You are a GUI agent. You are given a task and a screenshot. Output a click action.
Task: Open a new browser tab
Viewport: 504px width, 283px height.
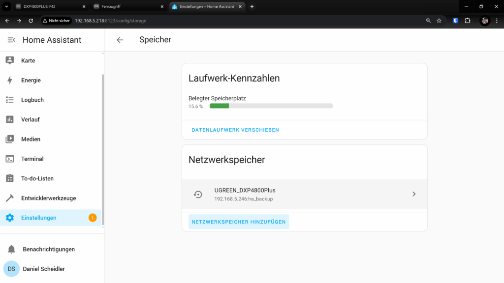(252, 6)
